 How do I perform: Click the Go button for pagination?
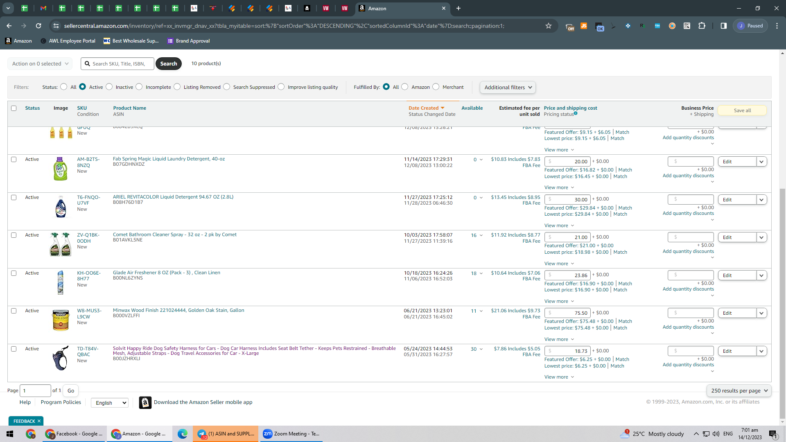71,390
